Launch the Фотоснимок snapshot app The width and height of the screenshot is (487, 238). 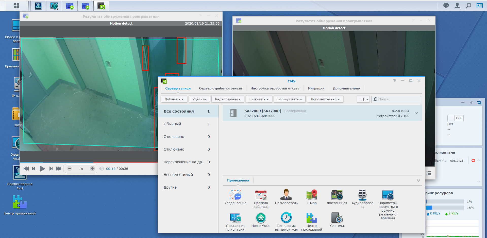point(337,195)
